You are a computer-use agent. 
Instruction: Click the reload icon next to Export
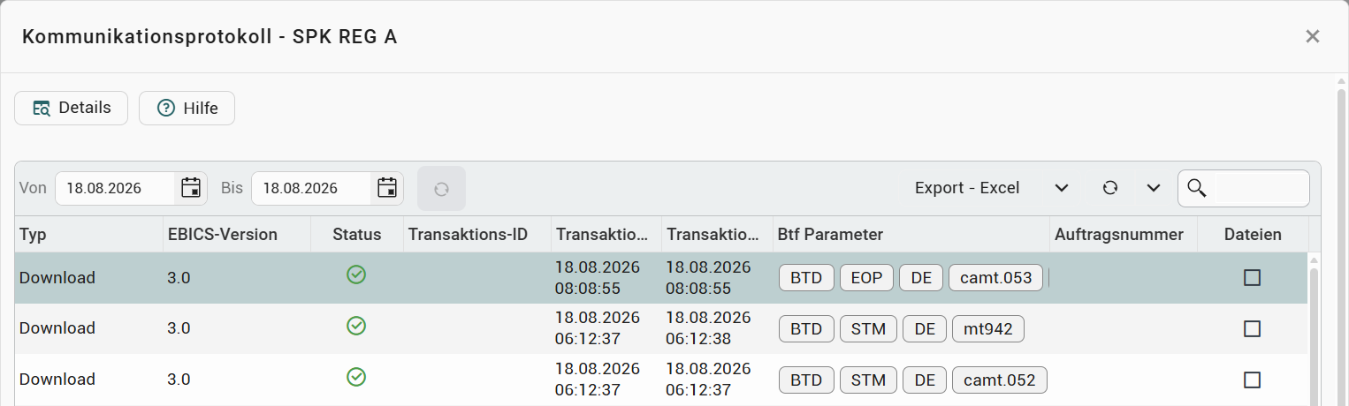point(1110,188)
